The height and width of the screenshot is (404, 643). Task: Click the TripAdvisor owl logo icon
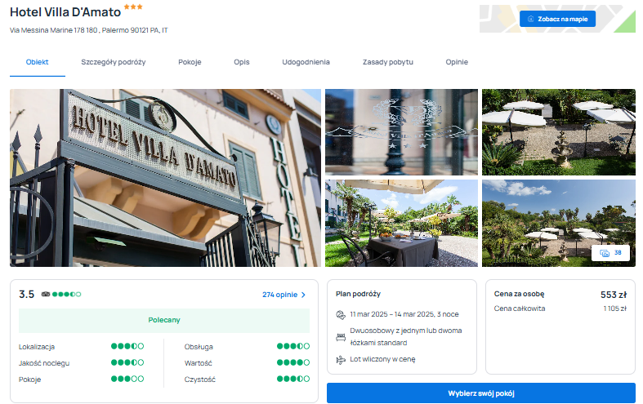(46, 294)
